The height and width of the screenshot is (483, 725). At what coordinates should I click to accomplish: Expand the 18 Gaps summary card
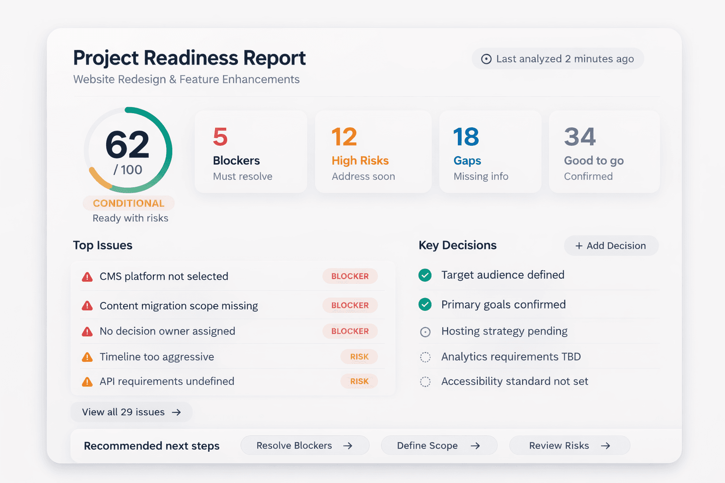(x=490, y=151)
